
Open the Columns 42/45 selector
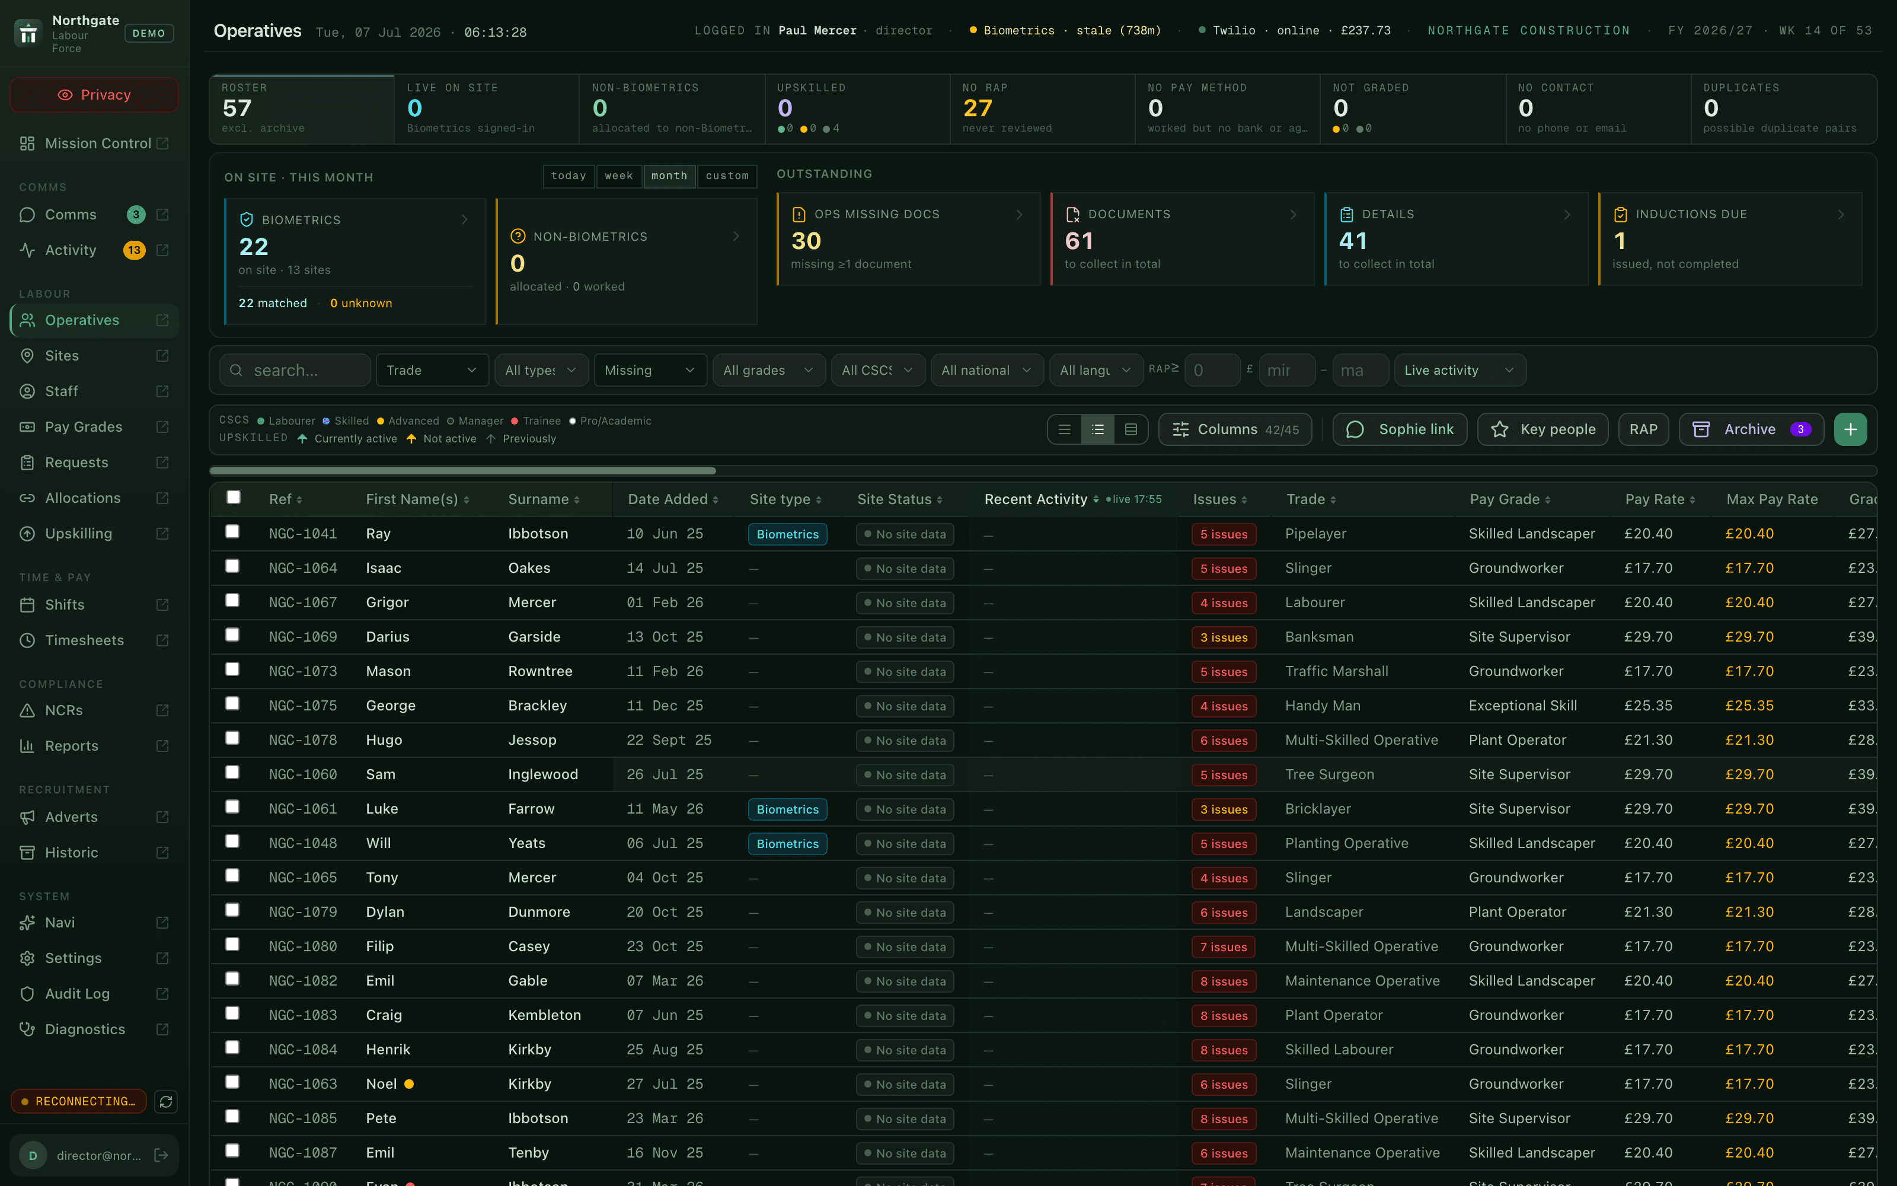point(1235,430)
